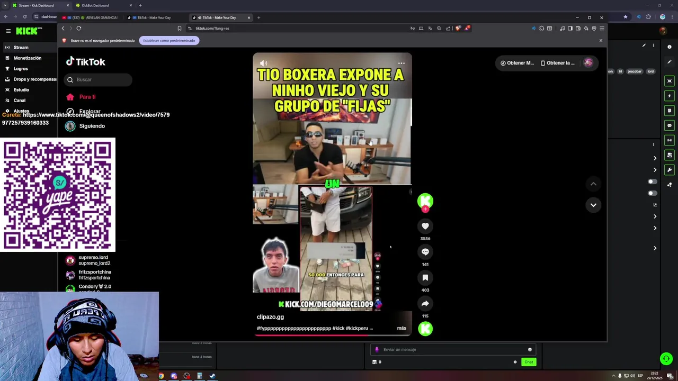
Task: Expand the chevron row below the pop-out icon
Action: tap(655, 216)
